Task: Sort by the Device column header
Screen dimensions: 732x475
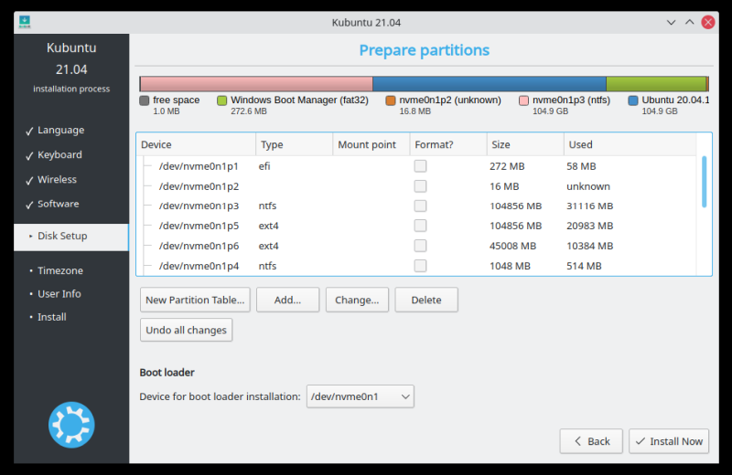Action: [x=196, y=144]
